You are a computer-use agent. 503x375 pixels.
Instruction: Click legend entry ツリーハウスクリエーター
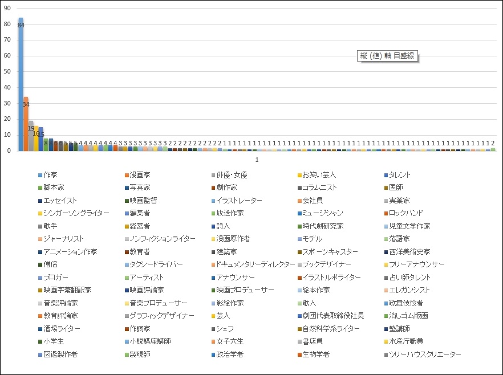point(423,354)
